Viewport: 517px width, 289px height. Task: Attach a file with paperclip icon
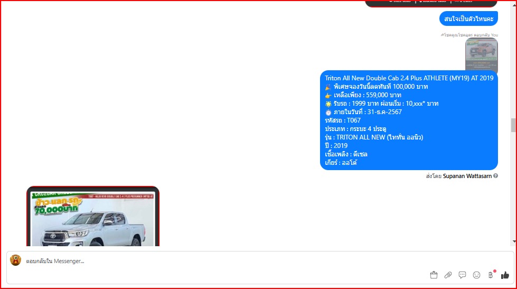[x=448, y=275]
